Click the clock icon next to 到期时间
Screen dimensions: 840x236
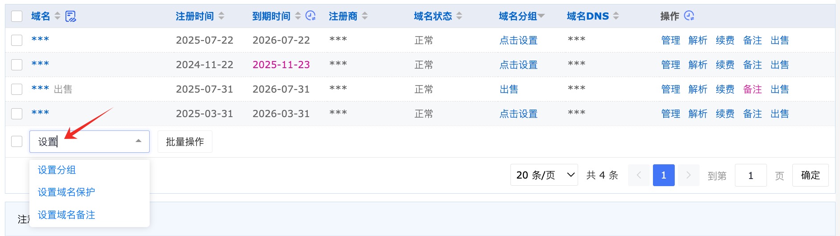point(310,16)
